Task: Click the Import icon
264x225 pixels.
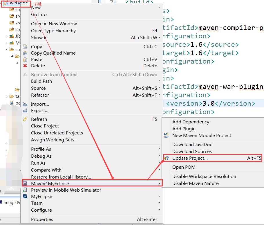Action: pyautogui.click(x=25, y=104)
